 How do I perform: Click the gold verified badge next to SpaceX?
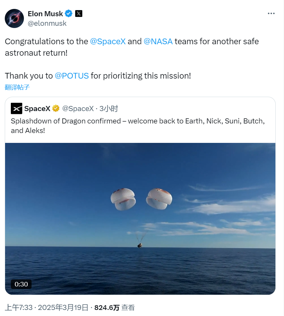click(x=56, y=109)
